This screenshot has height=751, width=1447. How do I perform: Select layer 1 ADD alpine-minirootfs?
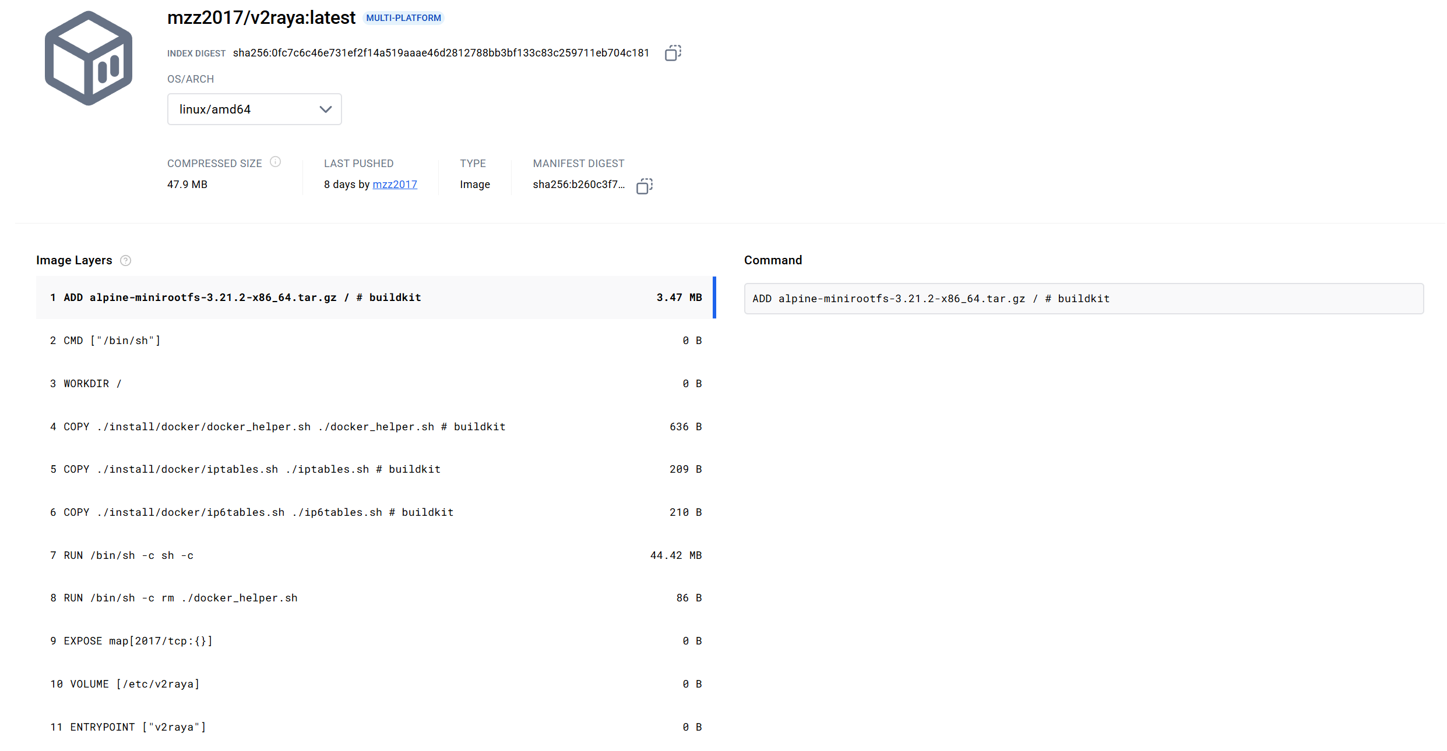(x=376, y=297)
